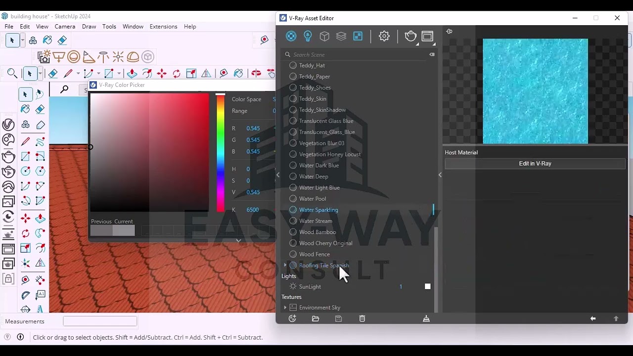
Task: Expand Environment Sky texture
Action: (285, 308)
